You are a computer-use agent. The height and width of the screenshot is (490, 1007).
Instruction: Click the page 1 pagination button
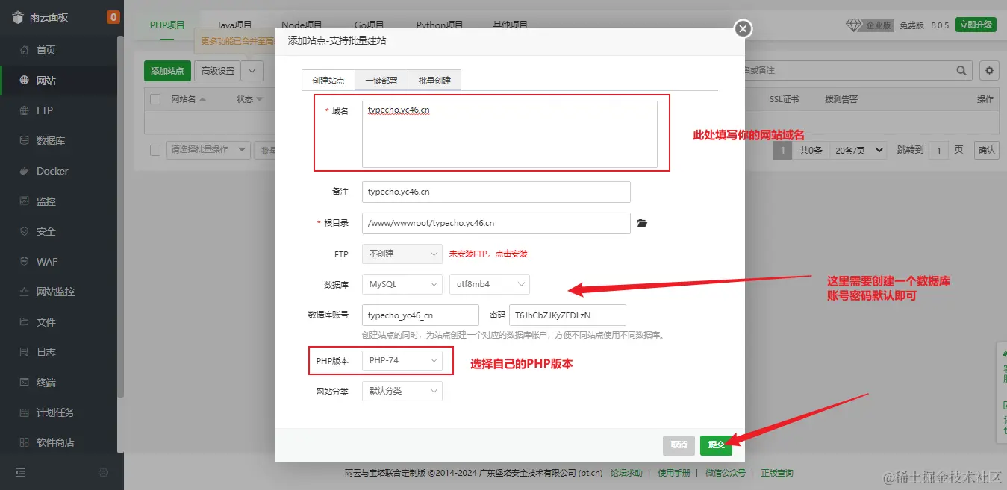click(x=782, y=150)
